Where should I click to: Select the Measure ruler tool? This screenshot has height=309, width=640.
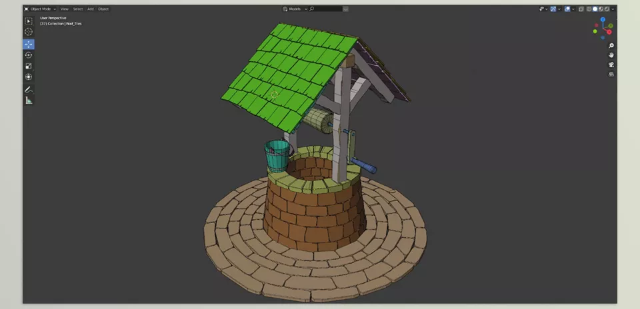pyautogui.click(x=29, y=101)
